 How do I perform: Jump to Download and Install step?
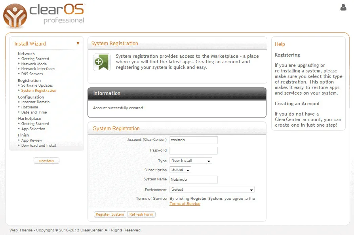tap(39, 146)
